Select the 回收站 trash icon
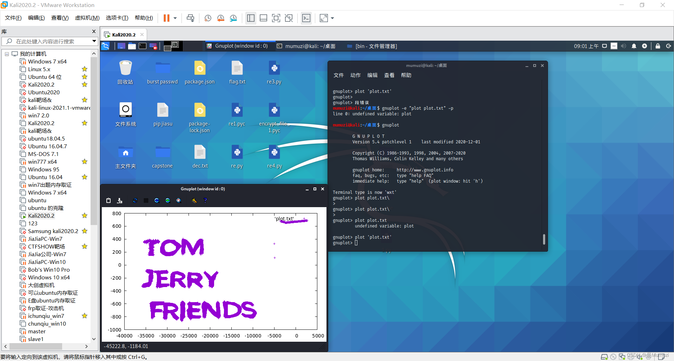 point(125,72)
